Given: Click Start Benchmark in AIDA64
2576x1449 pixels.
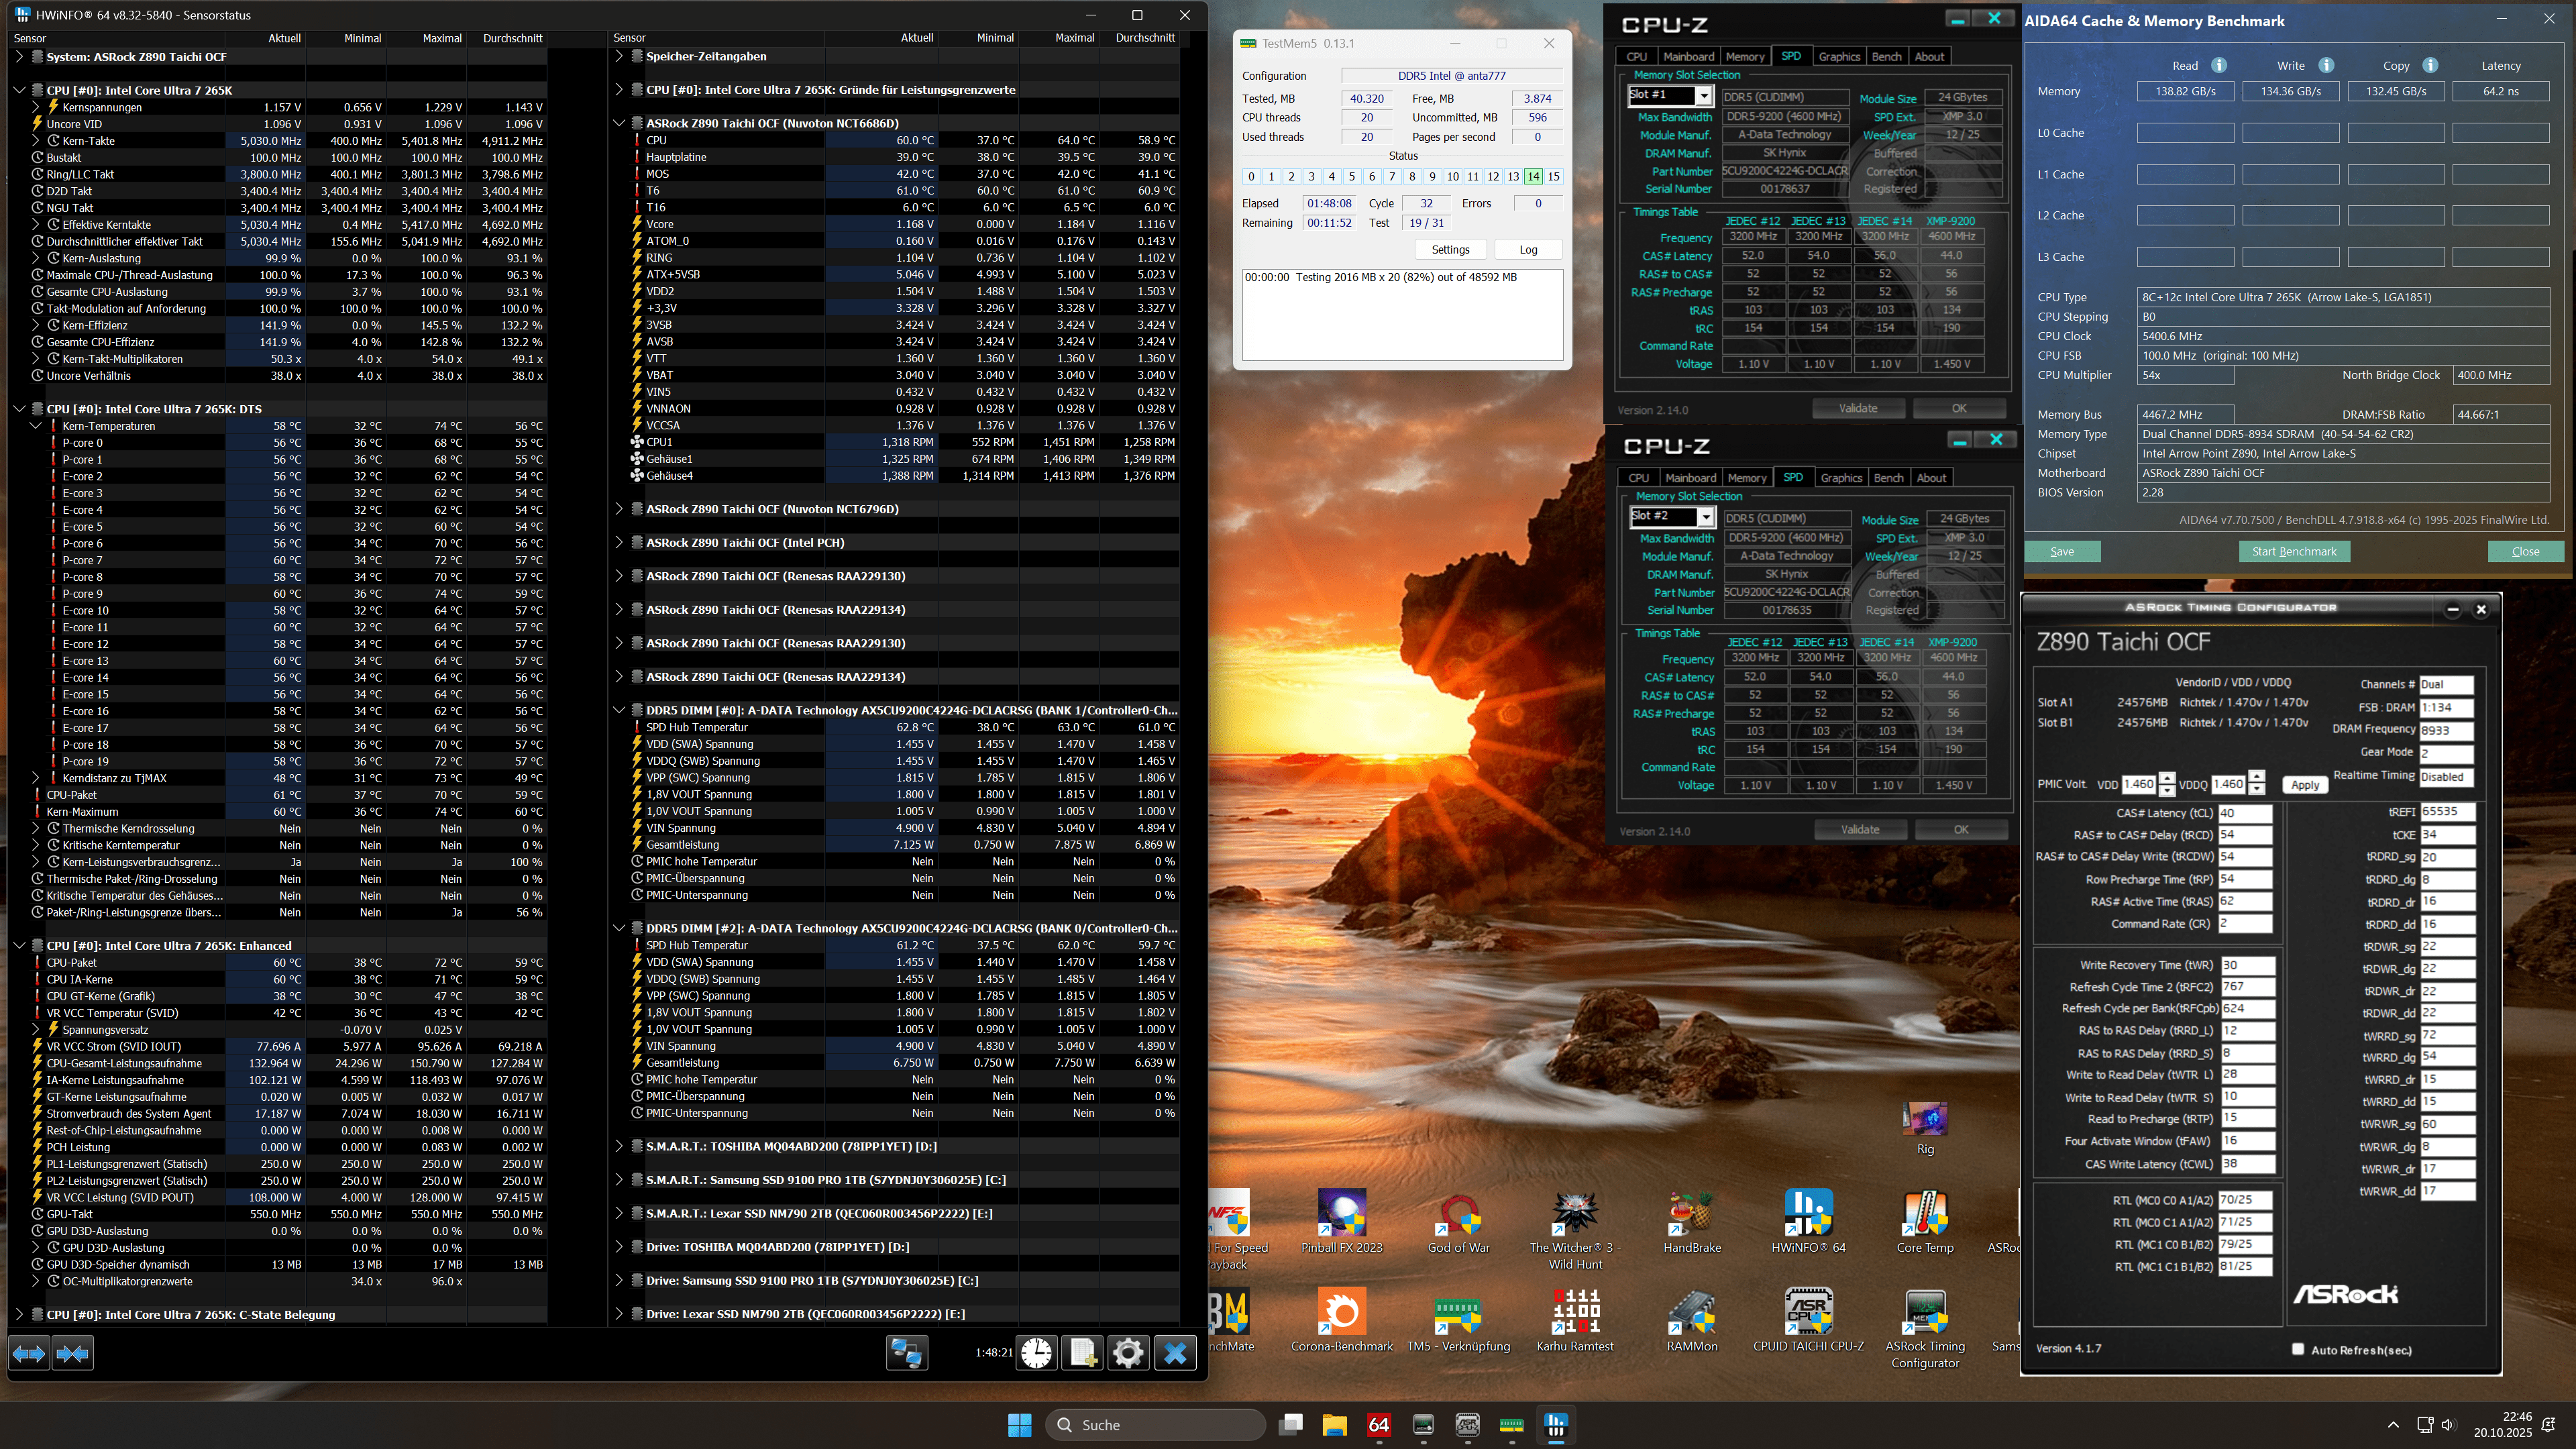Looking at the screenshot, I should (2294, 551).
